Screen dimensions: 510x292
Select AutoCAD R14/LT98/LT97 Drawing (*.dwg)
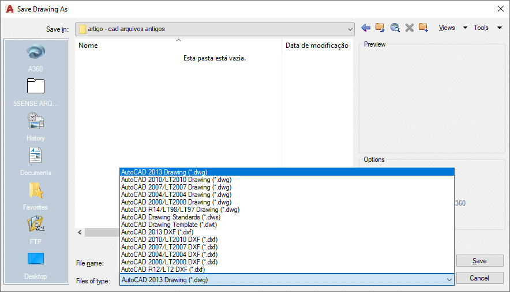(x=287, y=210)
